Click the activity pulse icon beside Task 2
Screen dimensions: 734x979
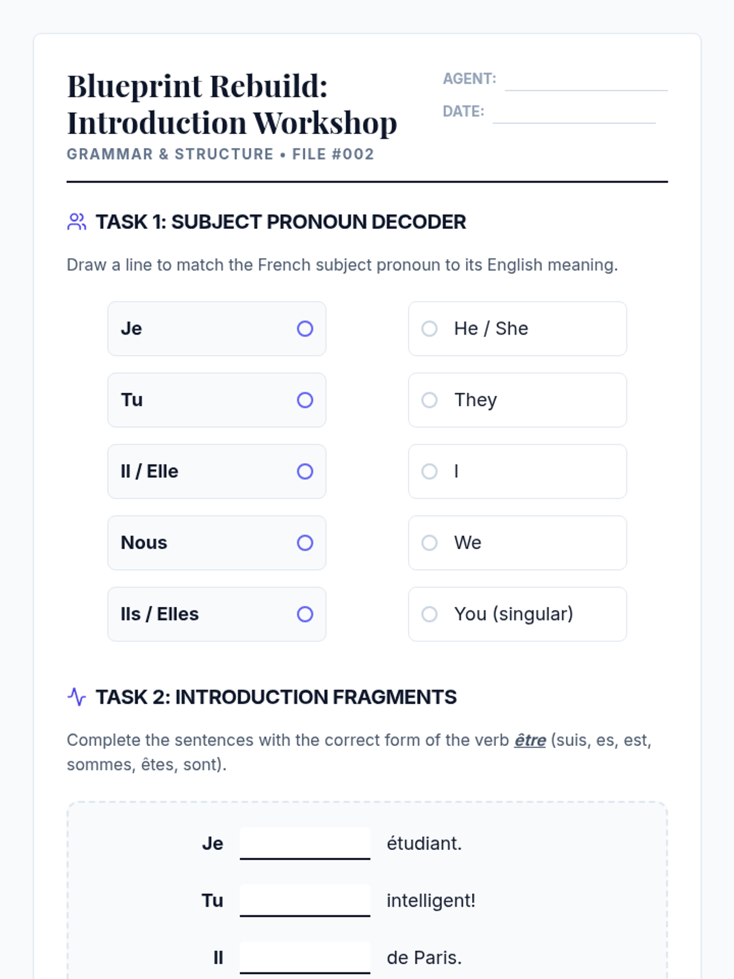click(x=76, y=697)
